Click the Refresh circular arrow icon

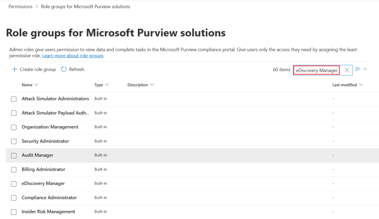point(64,69)
